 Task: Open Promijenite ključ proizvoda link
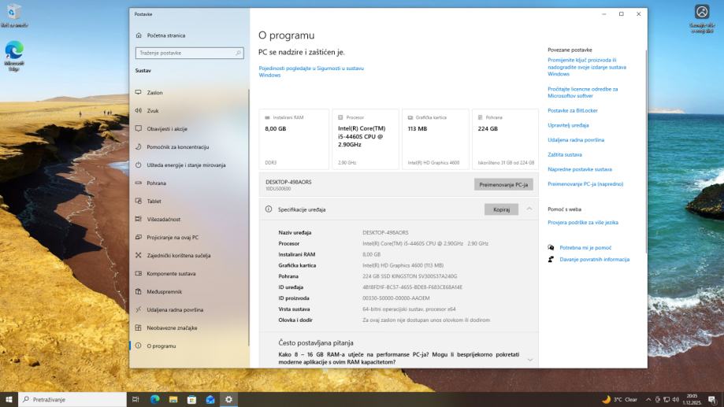(x=587, y=67)
